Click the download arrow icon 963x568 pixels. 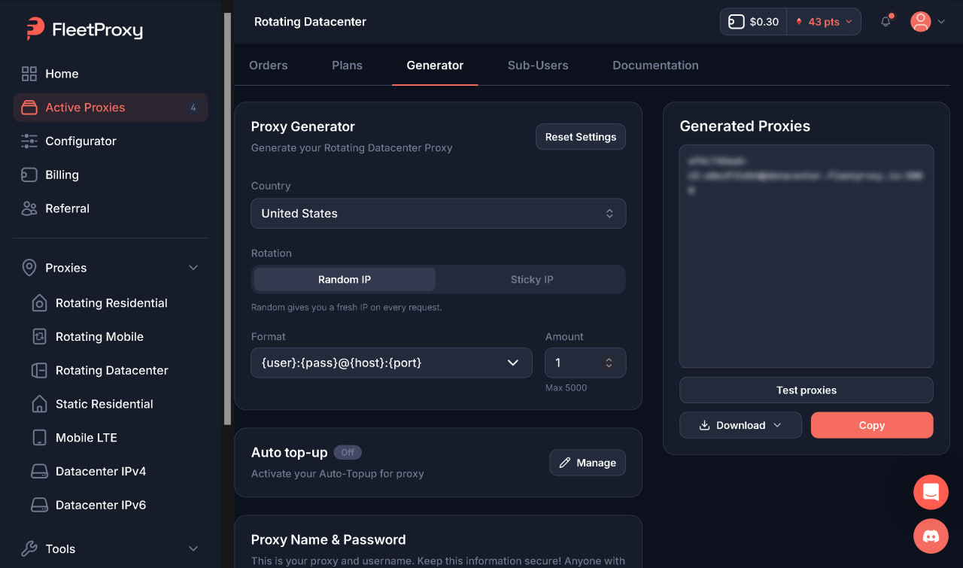[x=705, y=425]
